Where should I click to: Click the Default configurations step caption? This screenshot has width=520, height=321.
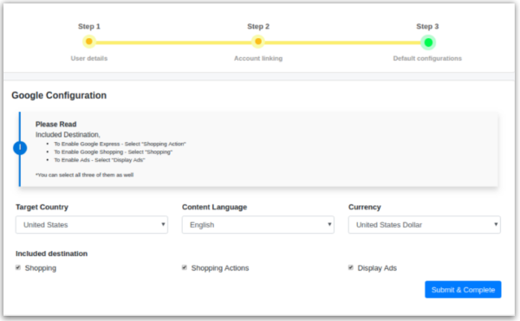(x=427, y=58)
